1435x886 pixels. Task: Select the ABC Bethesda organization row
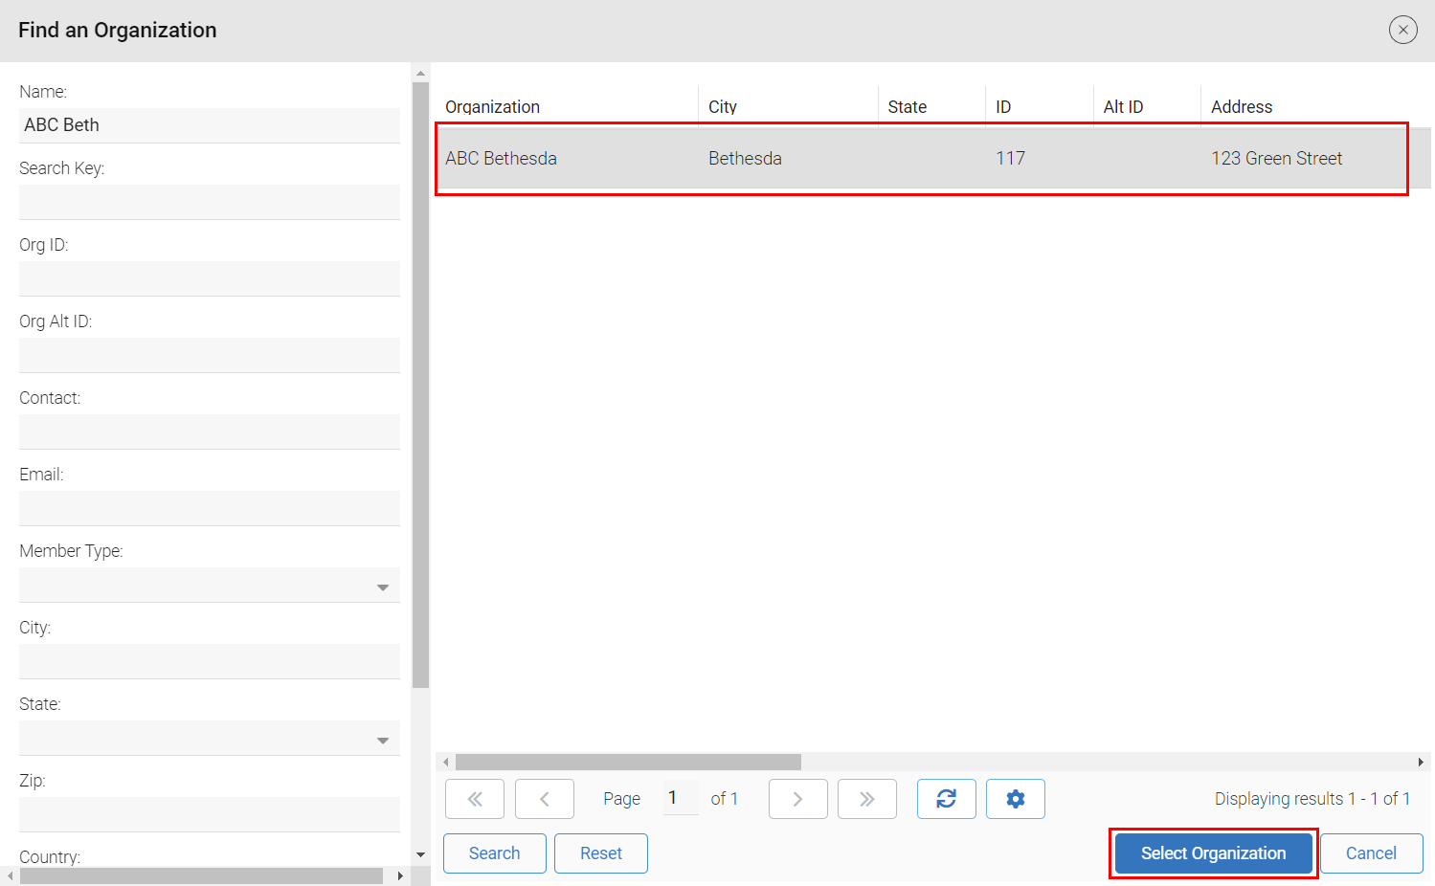pyautogui.click(x=933, y=159)
